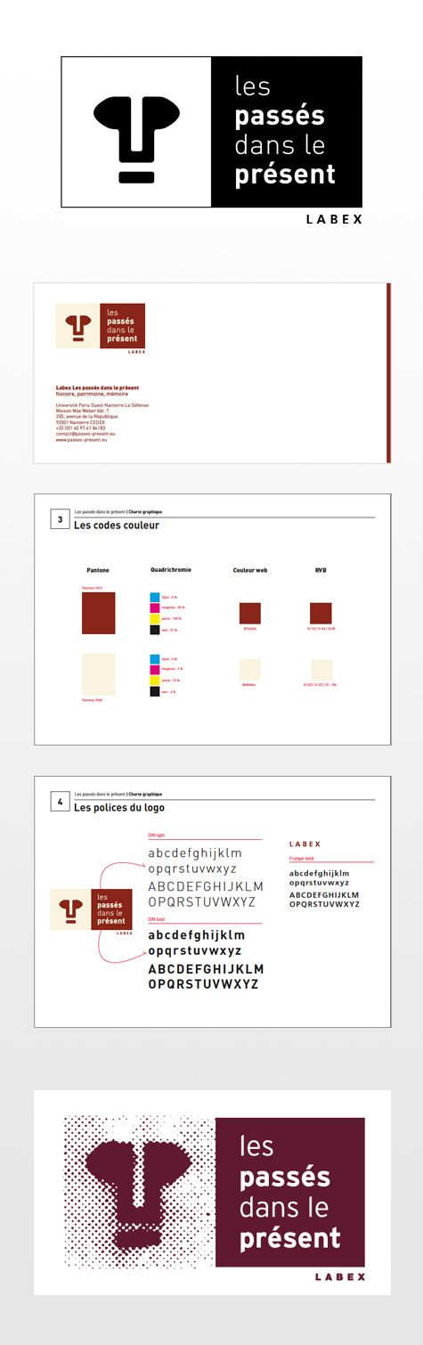Image resolution: width=423 pixels, height=1345 pixels.
Task: Click the 'Frutiger bold' font label
Action: coord(303,859)
